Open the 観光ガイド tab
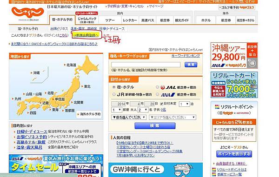This screenshot has height=177, width=279. [182, 20]
